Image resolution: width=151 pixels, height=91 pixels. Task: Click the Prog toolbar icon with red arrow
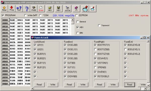pyautogui.click(x=12, y=8)
